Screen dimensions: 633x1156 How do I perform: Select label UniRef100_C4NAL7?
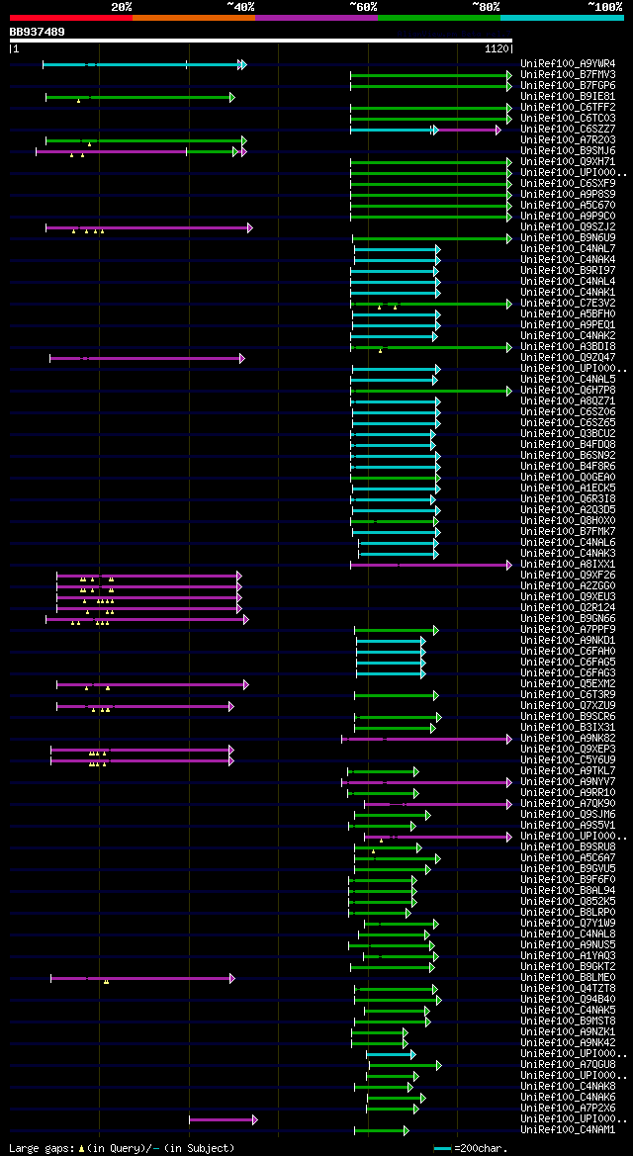click(568, 249)
